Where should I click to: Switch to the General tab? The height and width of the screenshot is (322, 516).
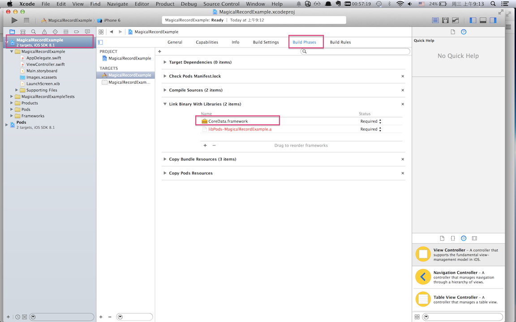tap(175, 42)
